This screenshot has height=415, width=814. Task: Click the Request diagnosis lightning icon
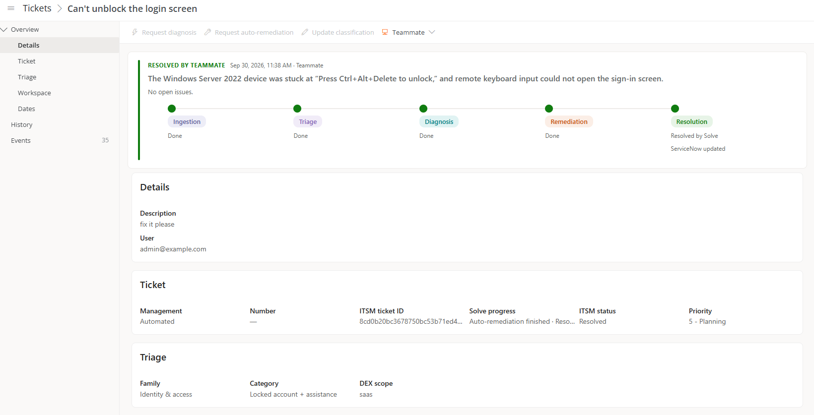135,32
